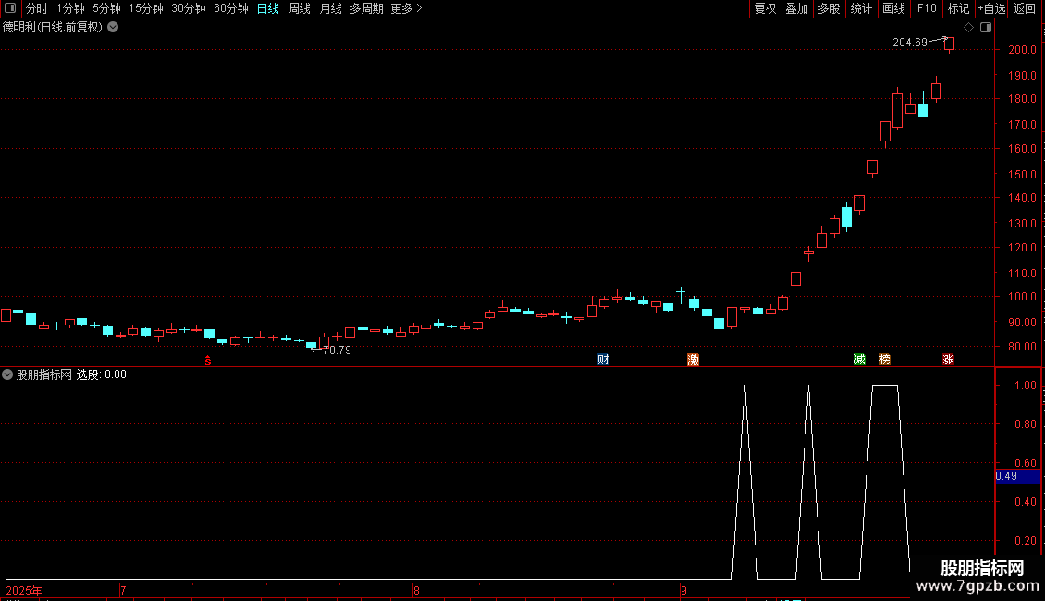Click the 100.0 price axis label
The image size is (1045, 601).
[1022, 297]
